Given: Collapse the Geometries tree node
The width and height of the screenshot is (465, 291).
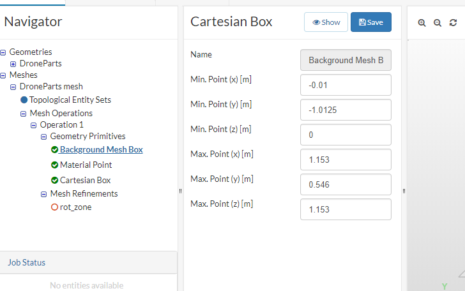Looking at the screenshot, I should (x=3, y=52).
